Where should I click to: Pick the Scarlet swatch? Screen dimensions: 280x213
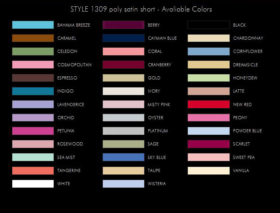pyautogui.click(x=209, y=144)
